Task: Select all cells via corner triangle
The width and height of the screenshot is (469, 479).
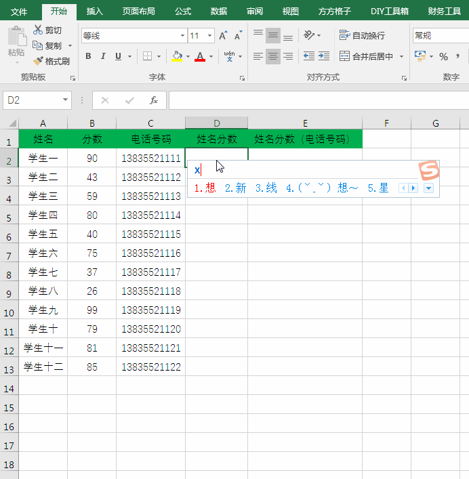Action: coord(12,123)
